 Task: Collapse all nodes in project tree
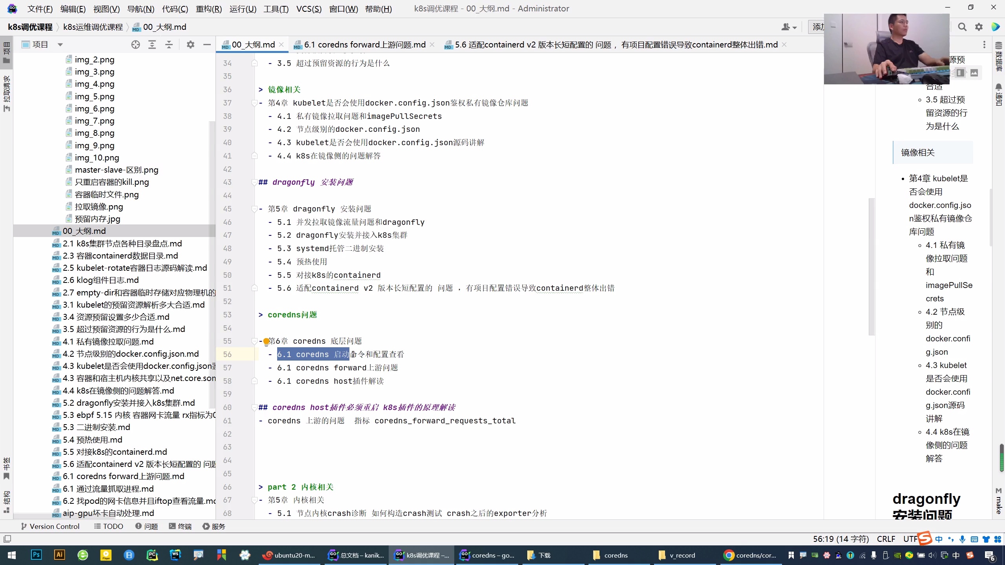169,44
